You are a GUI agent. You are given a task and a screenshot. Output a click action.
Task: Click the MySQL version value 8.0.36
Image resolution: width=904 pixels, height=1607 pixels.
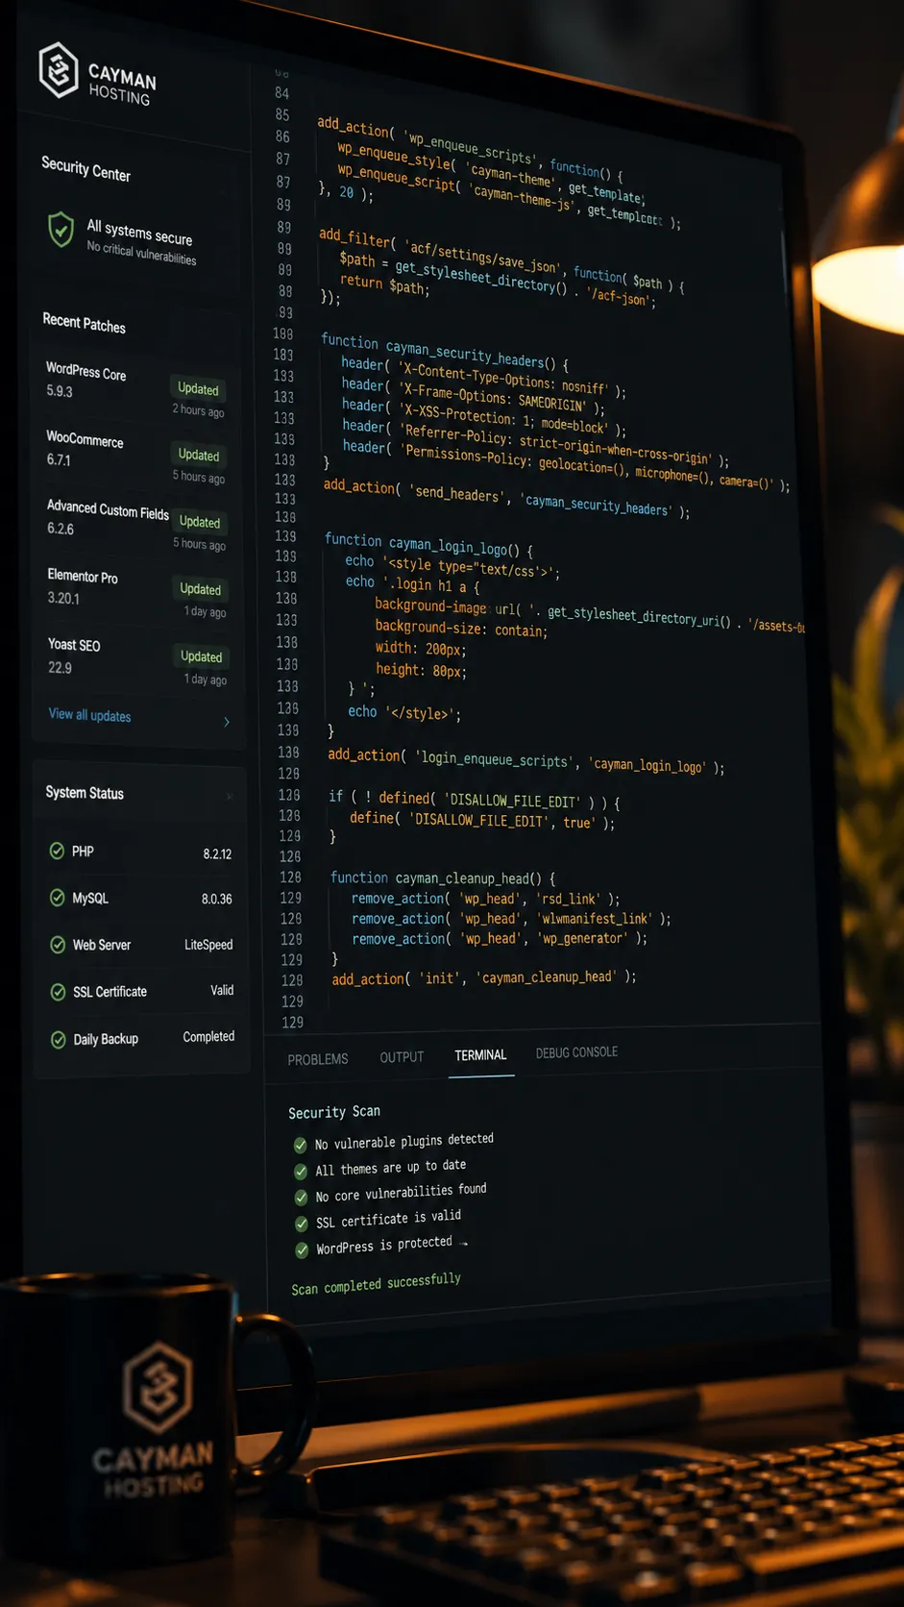click(216, 899)
